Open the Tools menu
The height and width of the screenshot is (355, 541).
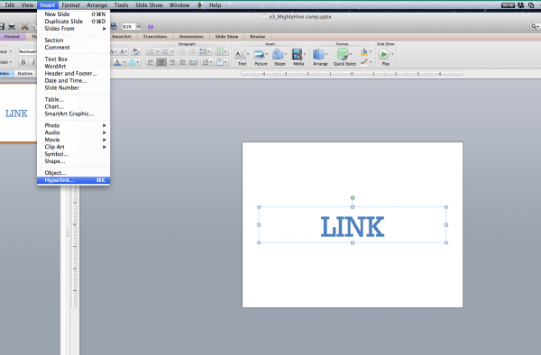(121, 5)
